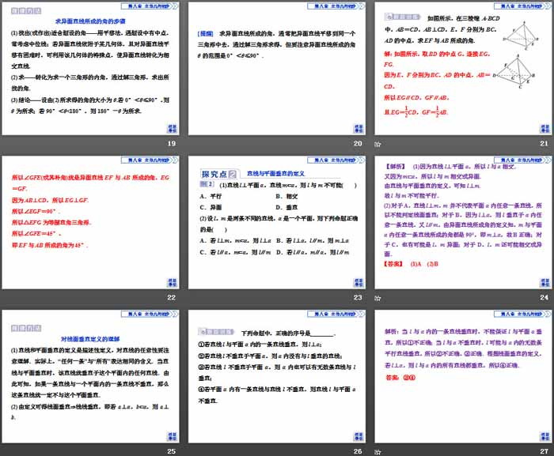Click the animation star icon under slide 27
Image resolution: width=554 pixels, height=456 pixels.
point(378,450)
